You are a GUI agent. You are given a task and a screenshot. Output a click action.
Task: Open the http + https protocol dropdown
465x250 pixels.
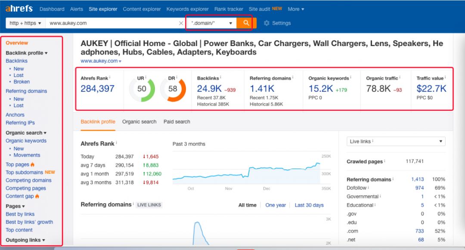[25, 23]
